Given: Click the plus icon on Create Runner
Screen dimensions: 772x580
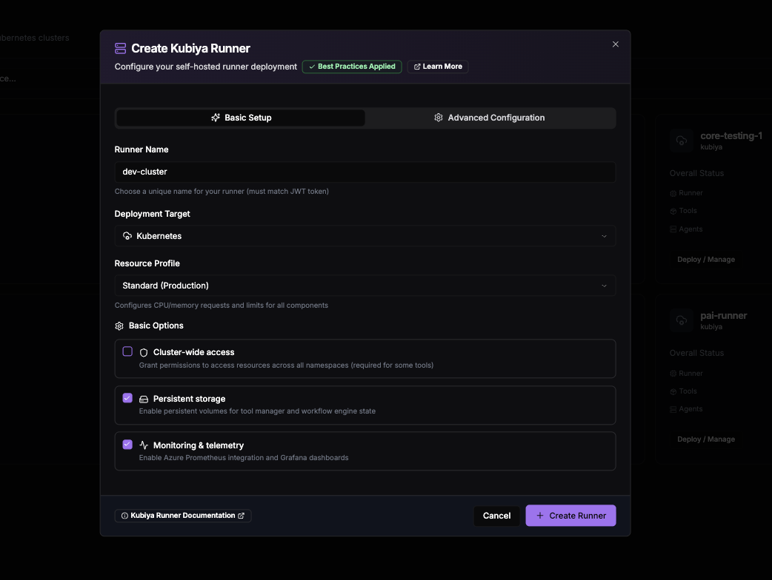Looking at the screenshot, I should tap(540, 516).
